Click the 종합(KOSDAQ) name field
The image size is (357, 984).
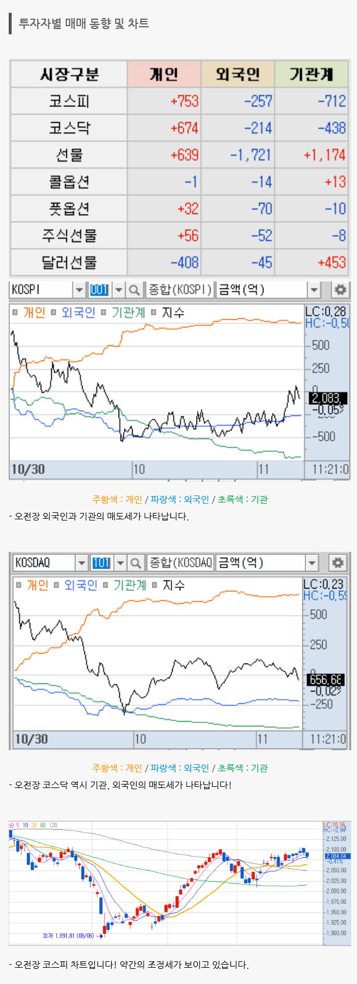(180, 562)
